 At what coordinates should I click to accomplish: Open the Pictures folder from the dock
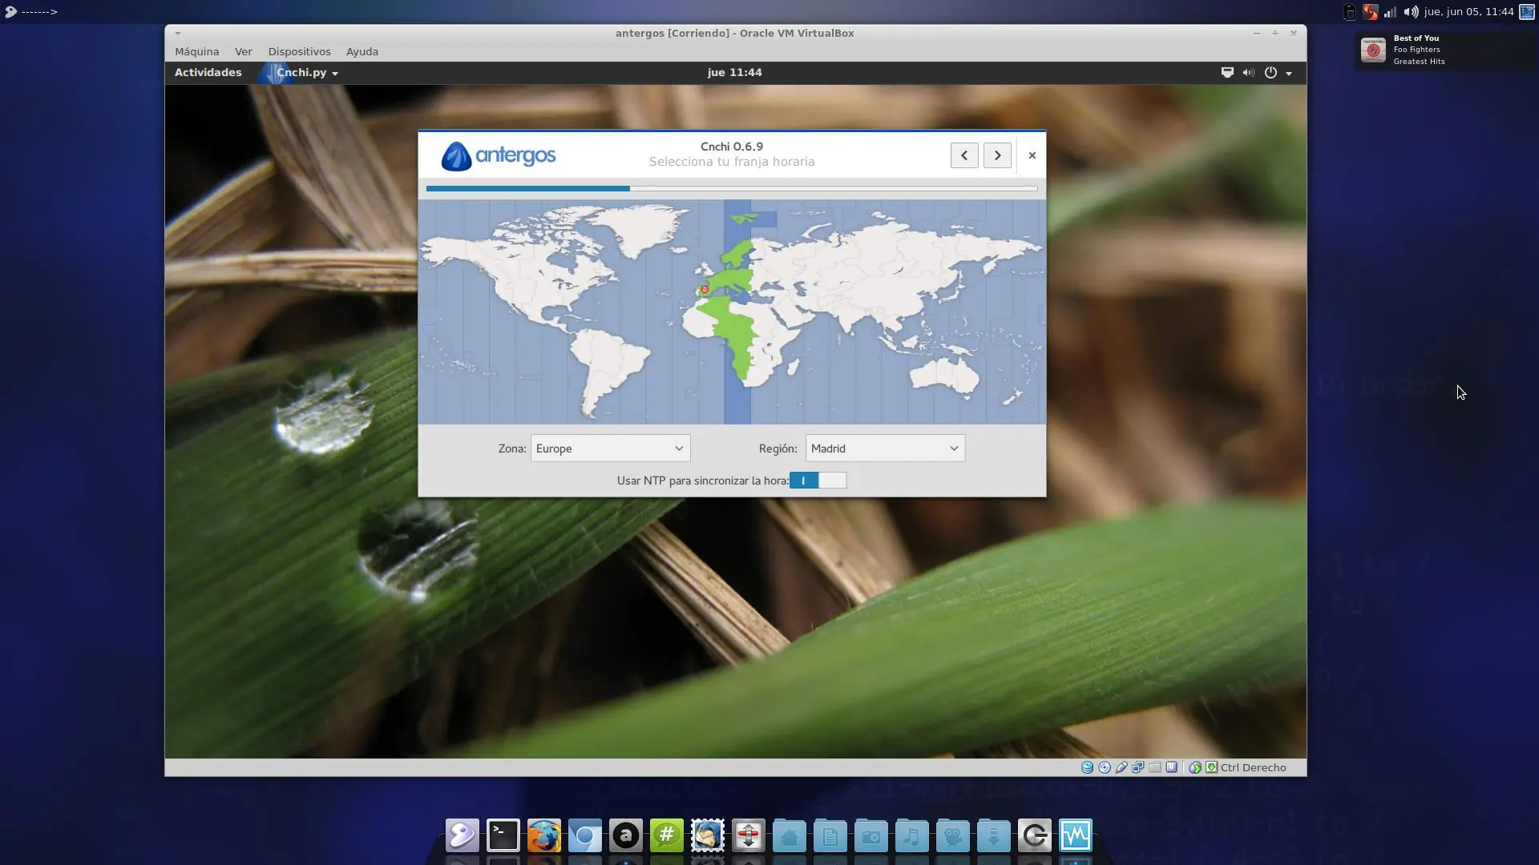coord(871,835)
